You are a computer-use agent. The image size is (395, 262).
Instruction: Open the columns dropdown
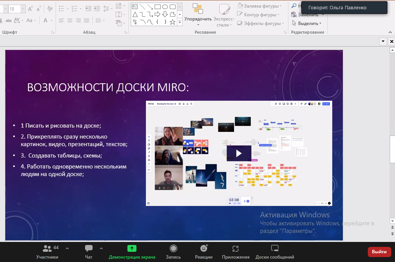coord(100,20)
